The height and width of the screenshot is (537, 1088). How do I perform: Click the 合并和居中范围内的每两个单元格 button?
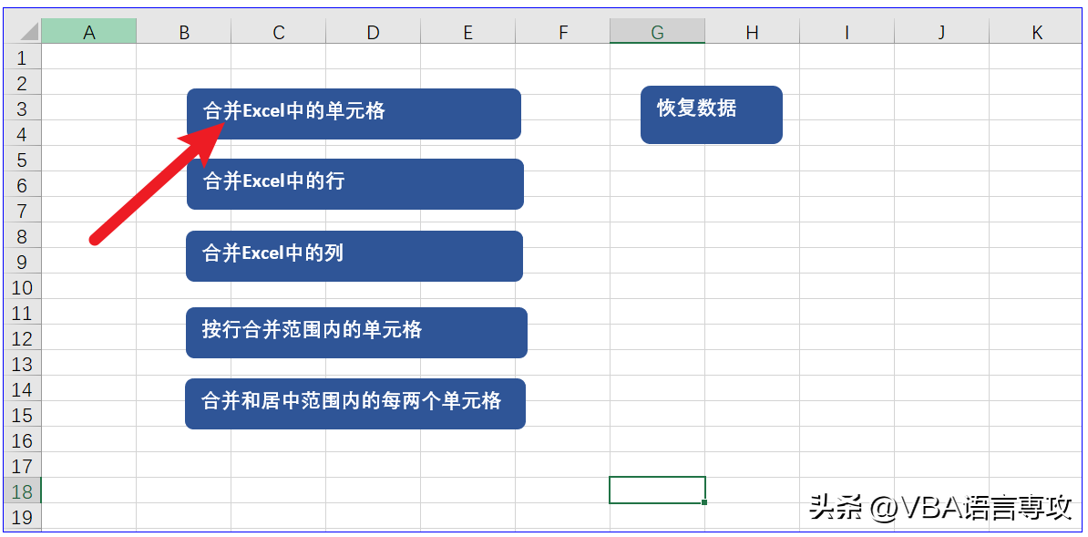tap(355, 404)
